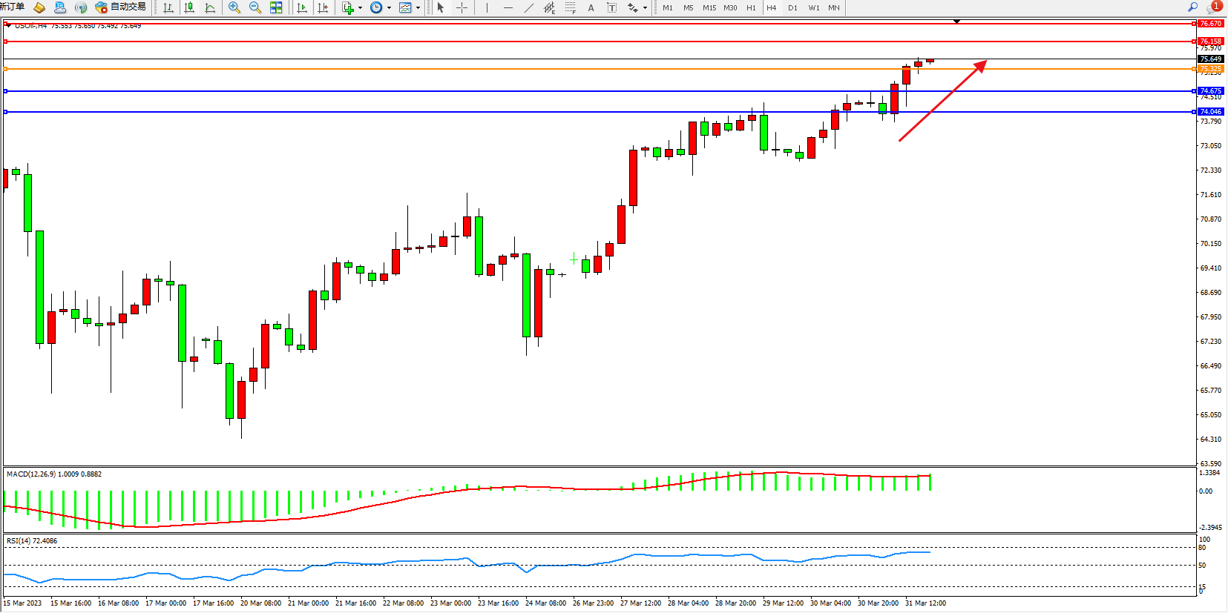Expand the indicators list dropdown arrow
1228x613 pixels.
point(360,8)
